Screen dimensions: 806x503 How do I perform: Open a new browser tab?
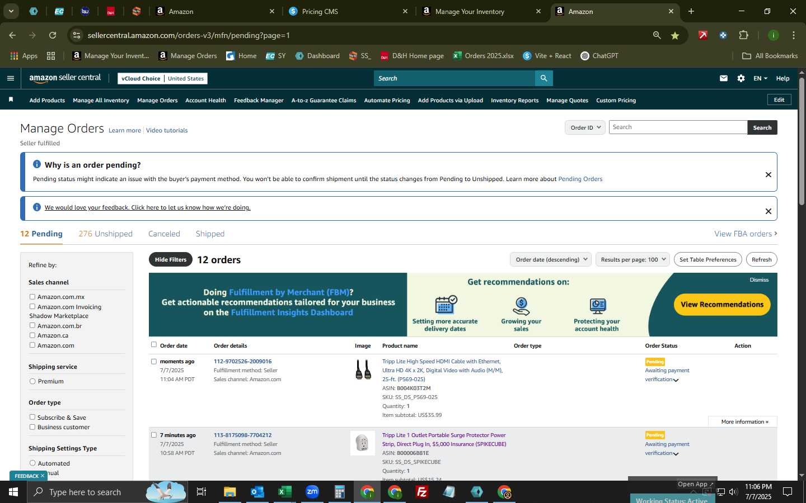click(x=691, y=11)
